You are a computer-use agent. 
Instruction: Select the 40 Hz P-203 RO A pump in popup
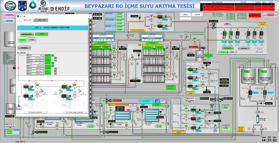click(67, 87)
